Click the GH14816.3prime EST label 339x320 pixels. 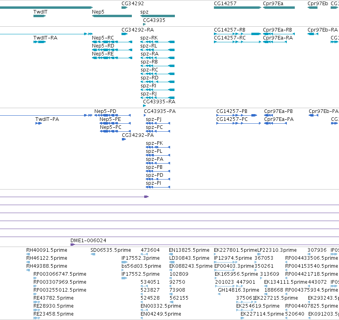239,290
